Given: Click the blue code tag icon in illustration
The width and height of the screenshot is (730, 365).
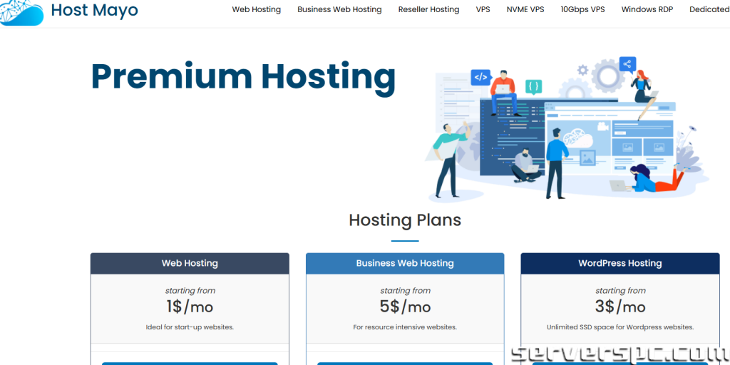Looking at the screenshot, I should [x=480, y=77].
